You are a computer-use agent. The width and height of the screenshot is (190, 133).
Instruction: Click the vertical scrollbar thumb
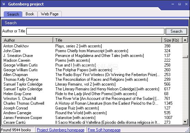pyautogui.click(x=185, y=57)
